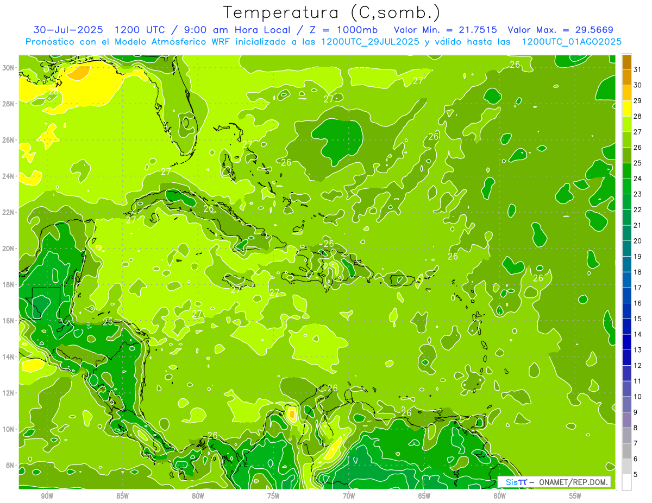Click the white scale swatch below 5
652x503 pixels.
[626, 482]
